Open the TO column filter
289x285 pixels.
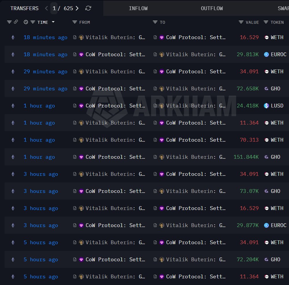click(x=155, y=22)
